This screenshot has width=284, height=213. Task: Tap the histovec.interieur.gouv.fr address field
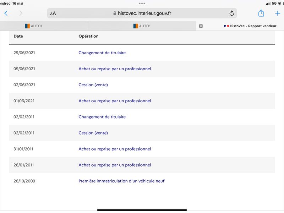pos(142,13)
